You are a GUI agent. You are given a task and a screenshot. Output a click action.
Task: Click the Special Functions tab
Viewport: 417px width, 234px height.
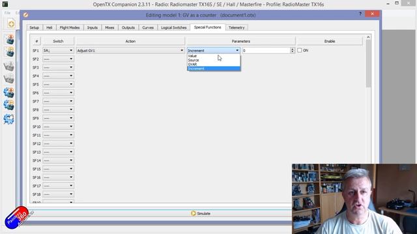coord(207,27)
